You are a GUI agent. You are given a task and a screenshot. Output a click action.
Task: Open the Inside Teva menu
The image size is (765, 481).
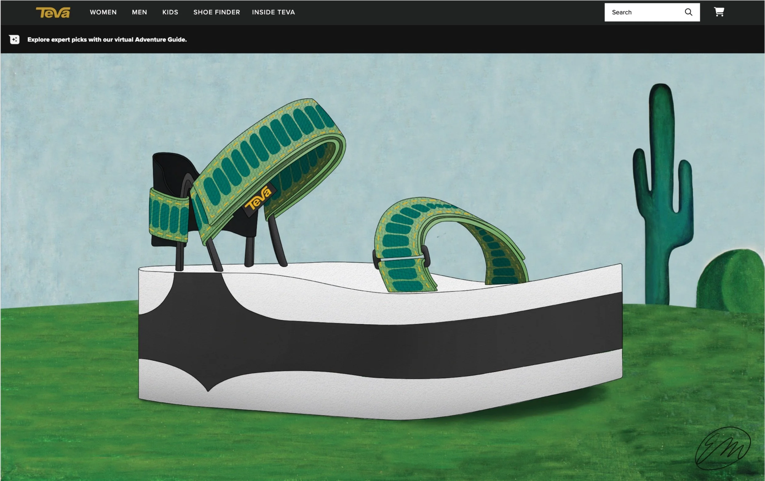pyautogui.click(x=273, y=12)
